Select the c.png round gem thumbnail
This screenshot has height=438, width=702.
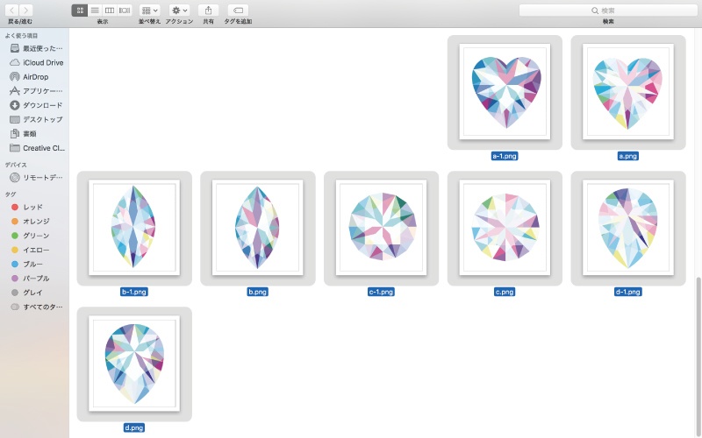click(x=505, y=228)
